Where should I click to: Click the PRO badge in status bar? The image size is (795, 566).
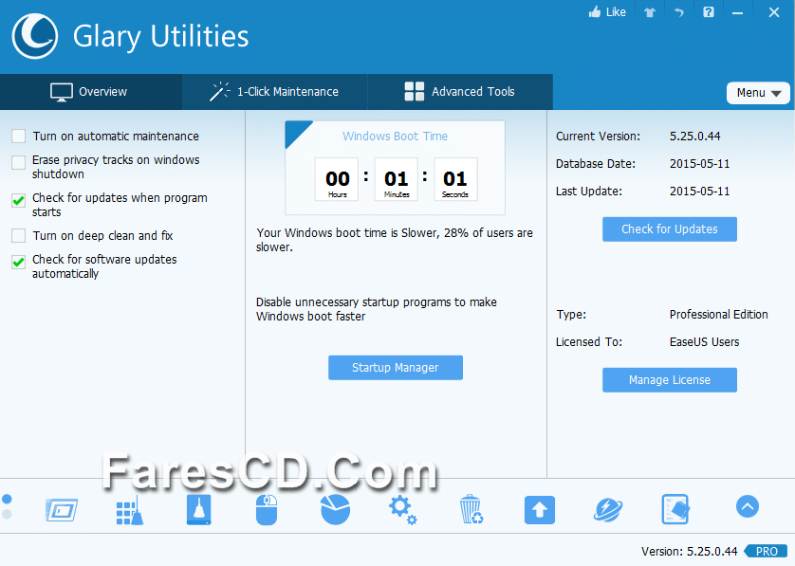coord(767,552)
